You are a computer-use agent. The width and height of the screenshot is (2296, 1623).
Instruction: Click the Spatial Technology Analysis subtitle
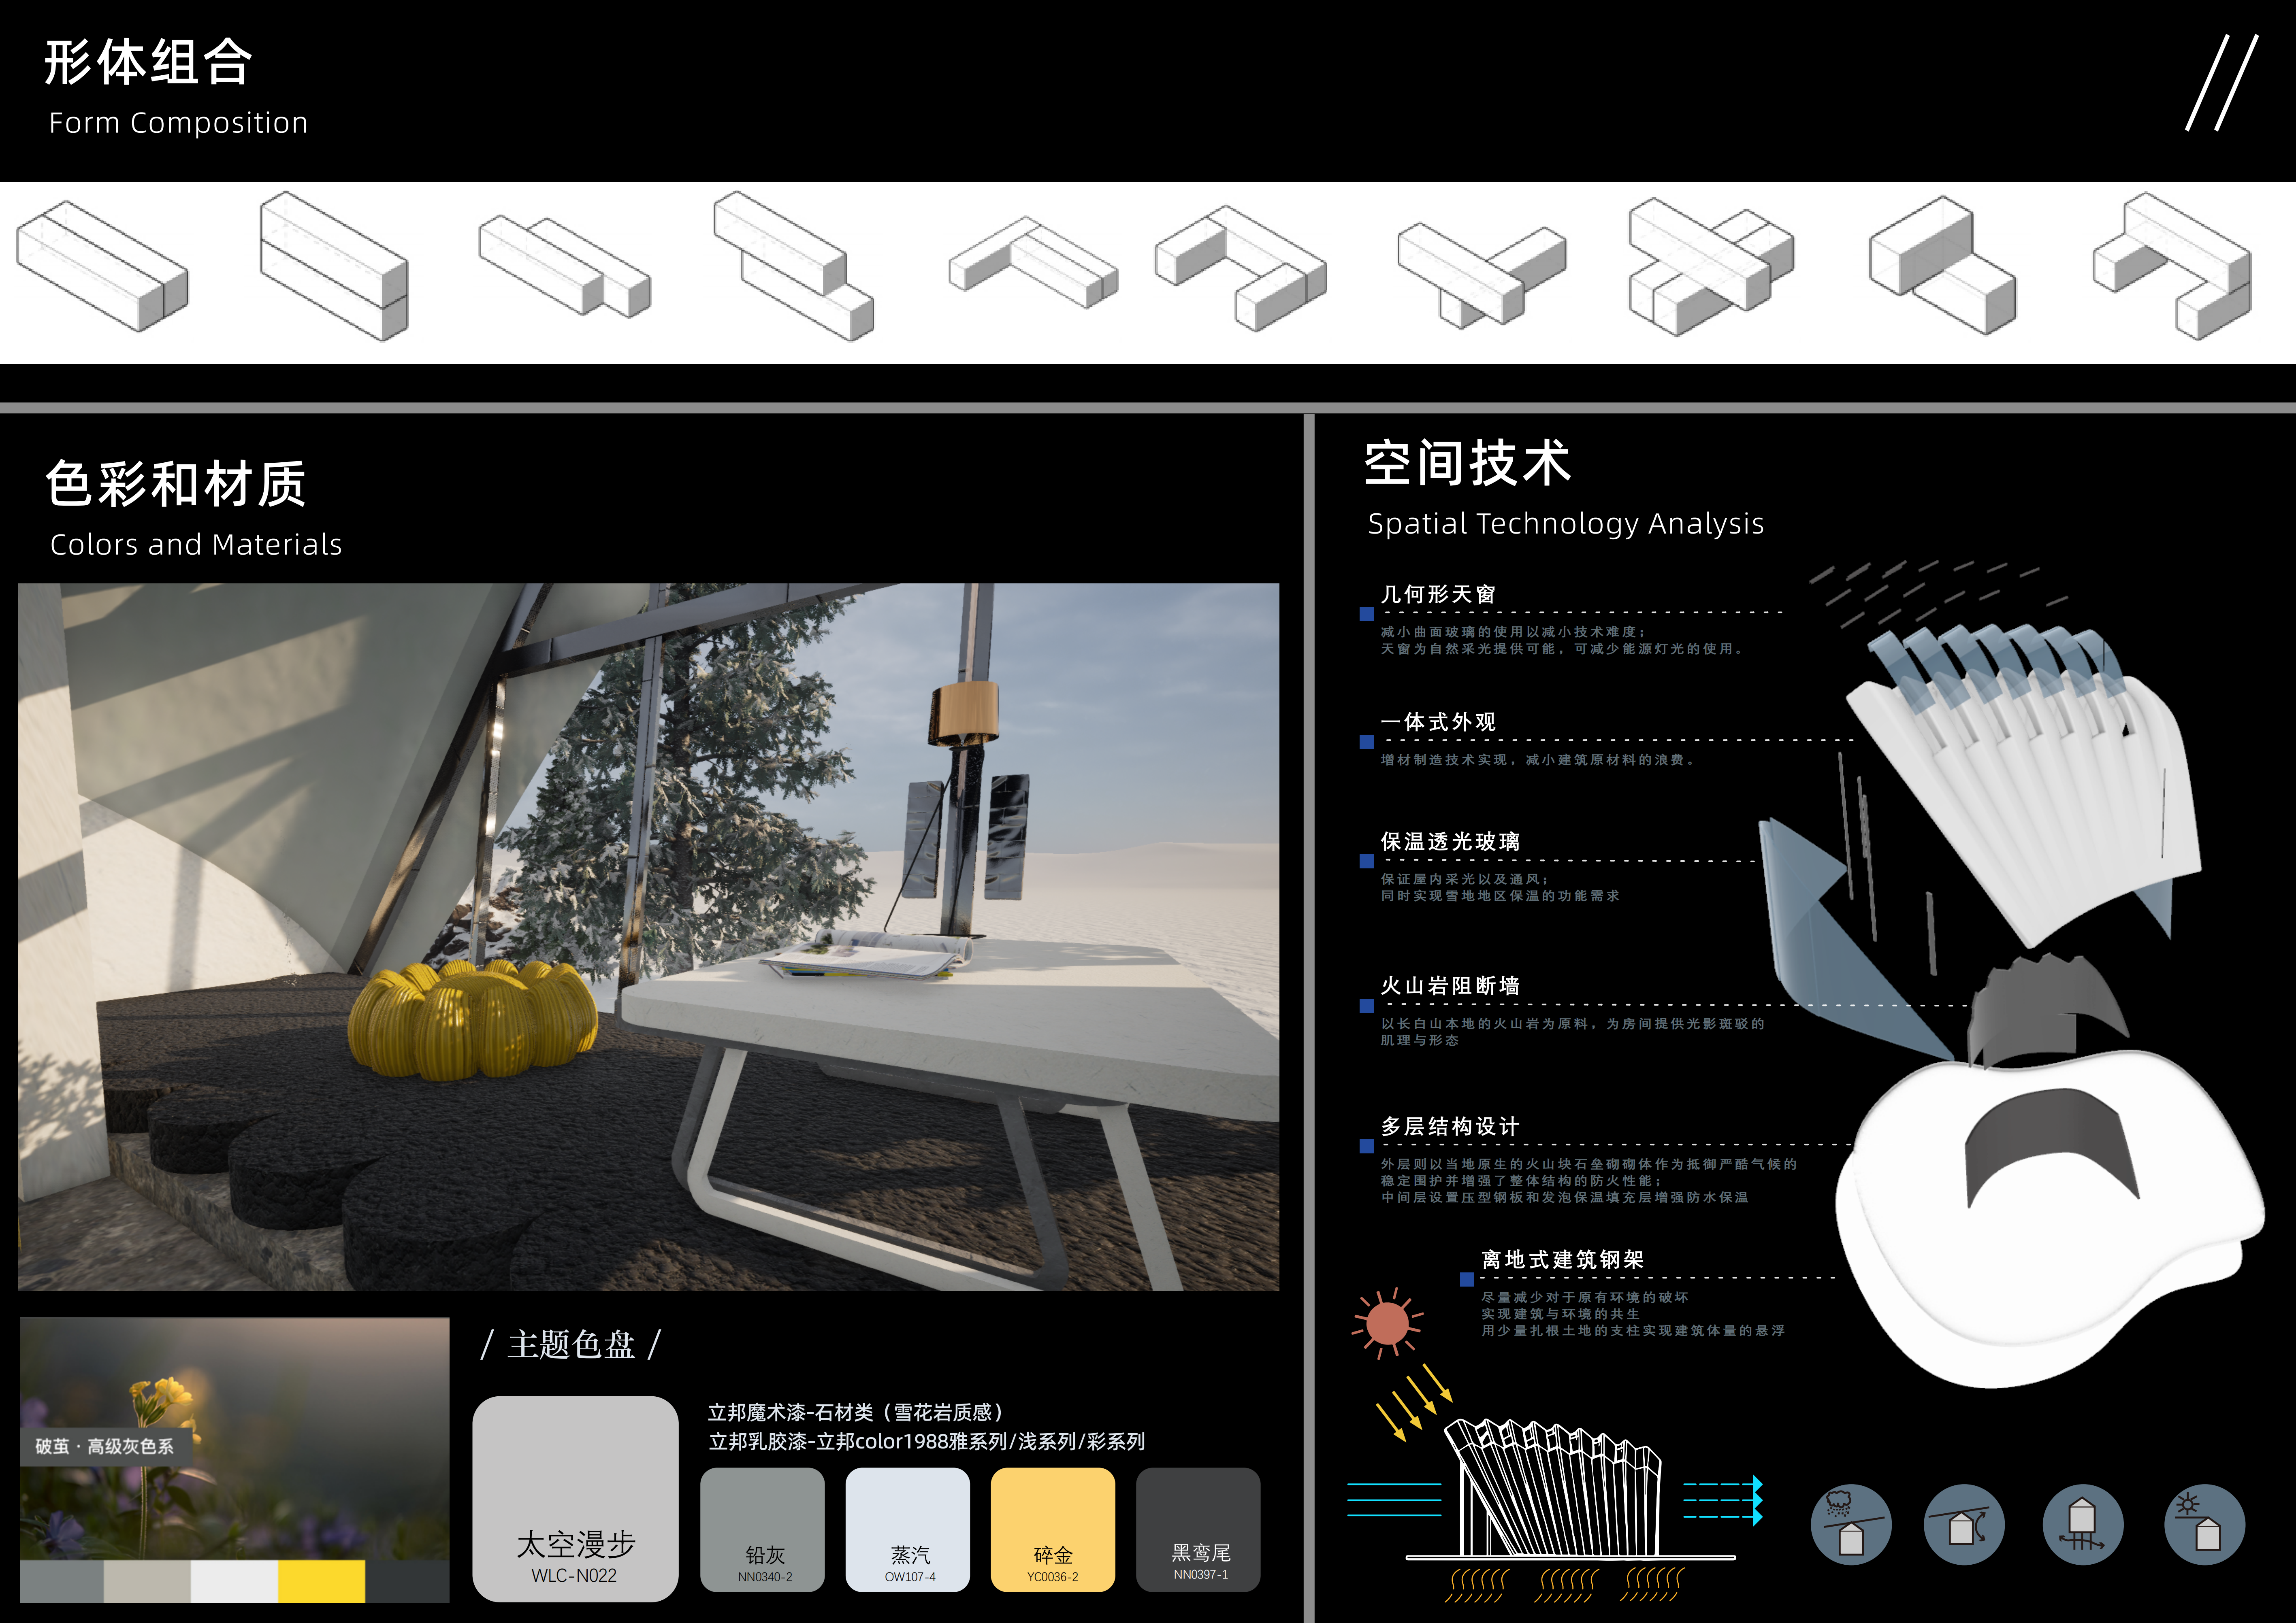pyautogui.click(x=1566, y=524)
